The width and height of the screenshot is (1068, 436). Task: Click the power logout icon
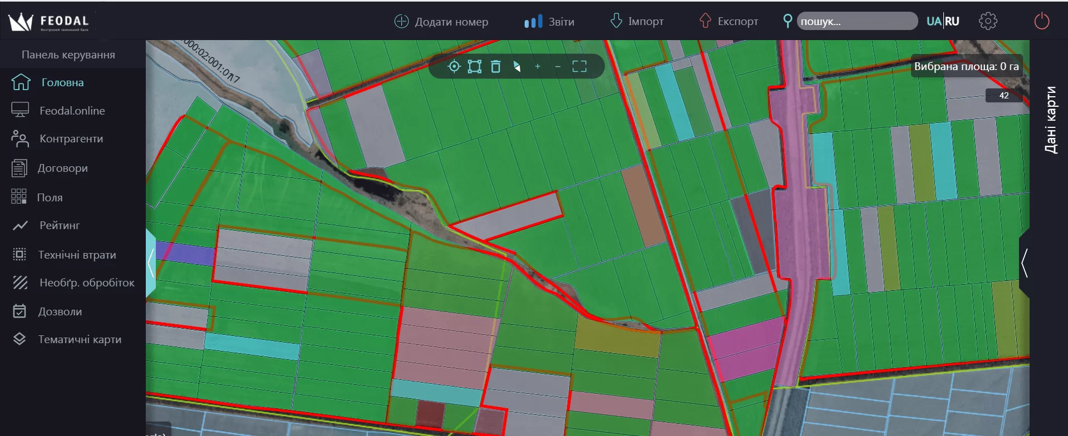point(1041,21)
